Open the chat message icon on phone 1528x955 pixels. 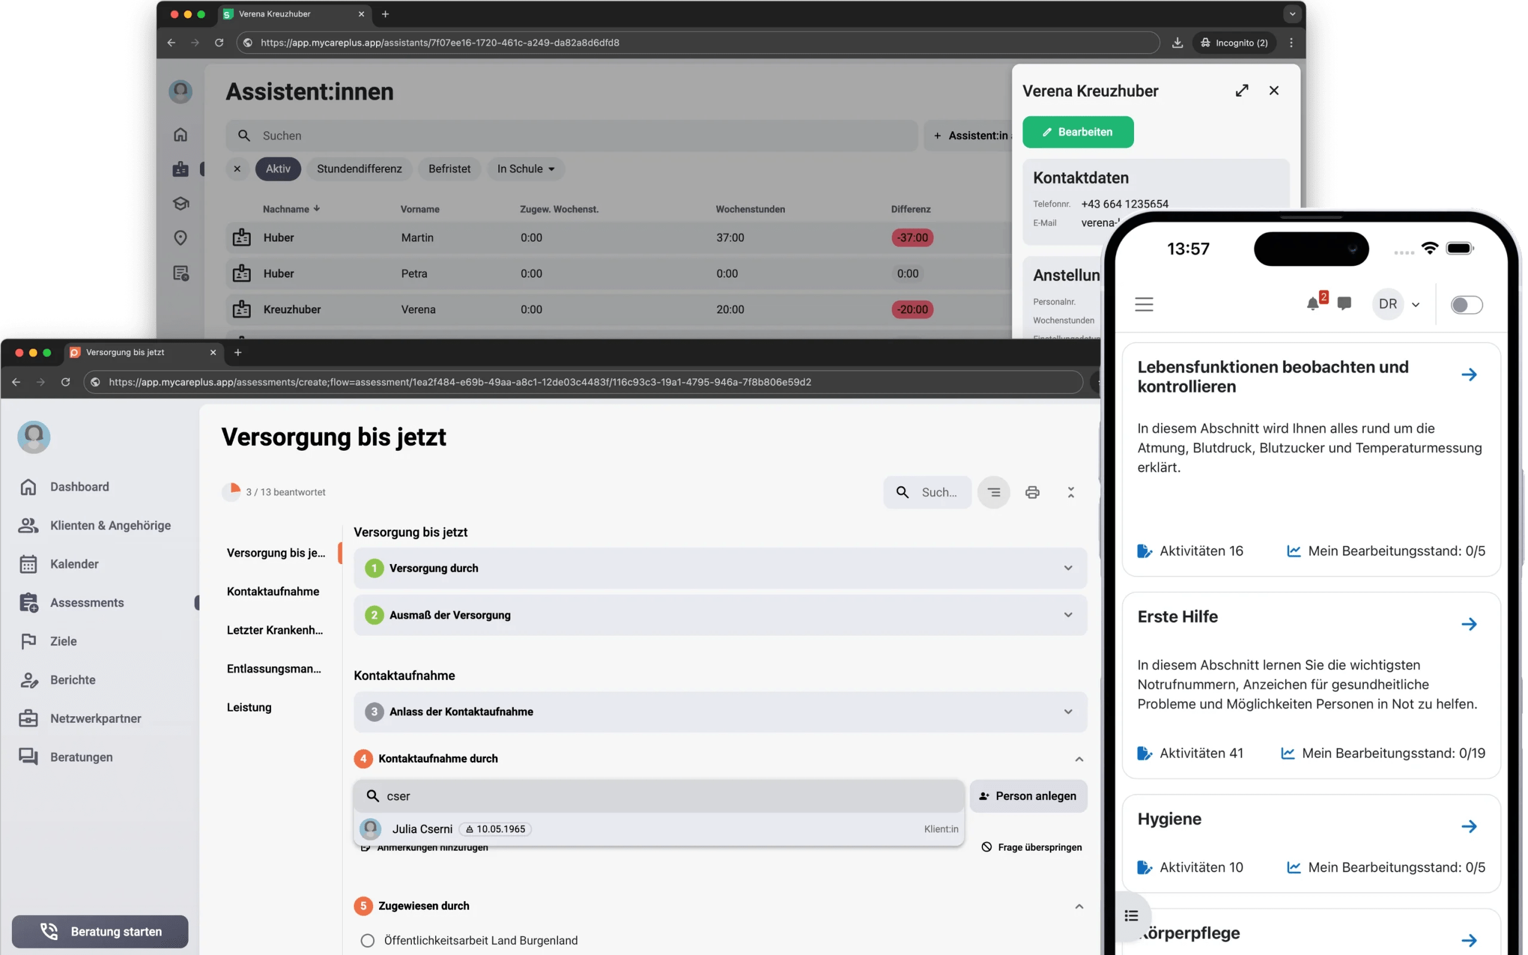point(1344,304)
